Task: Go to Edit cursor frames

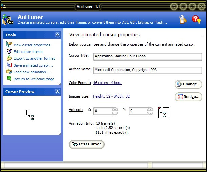Action: coord(29,52)
